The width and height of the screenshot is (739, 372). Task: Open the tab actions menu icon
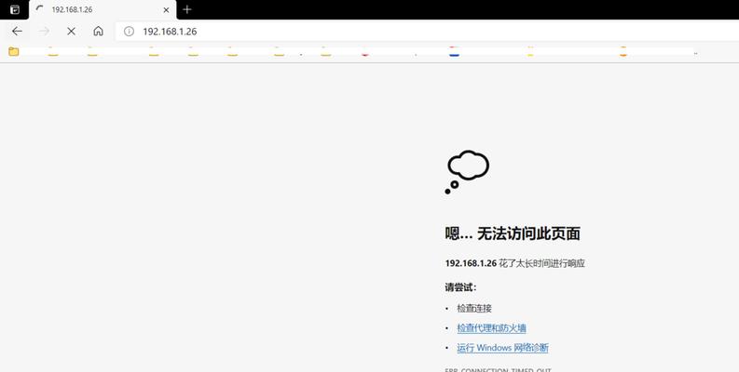tap(15, 9)
